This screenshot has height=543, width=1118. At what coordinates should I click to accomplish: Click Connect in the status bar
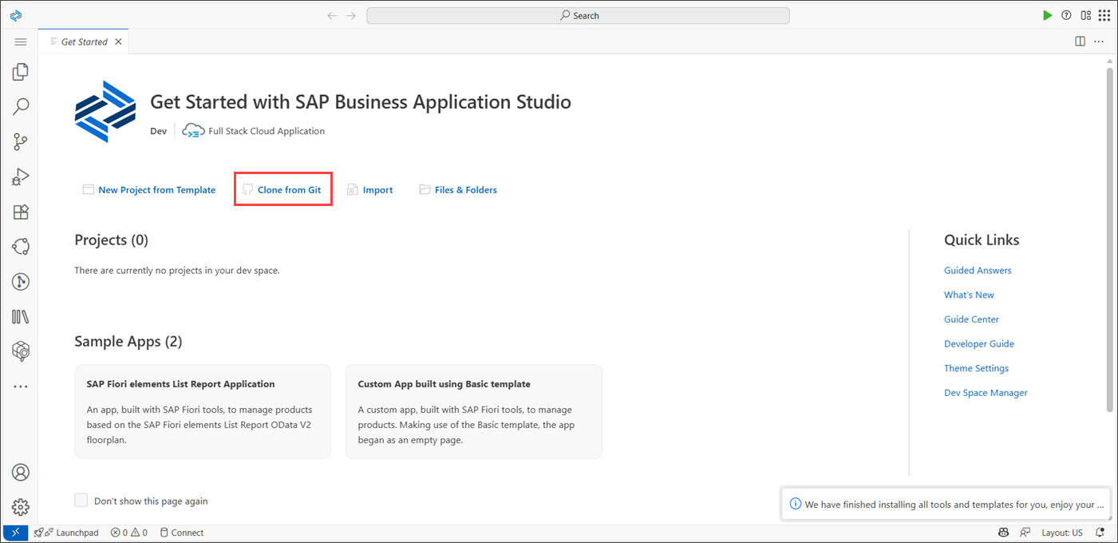tap(182, 533)
